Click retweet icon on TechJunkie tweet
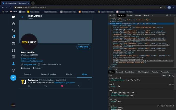176x110 pixels. 46,86
